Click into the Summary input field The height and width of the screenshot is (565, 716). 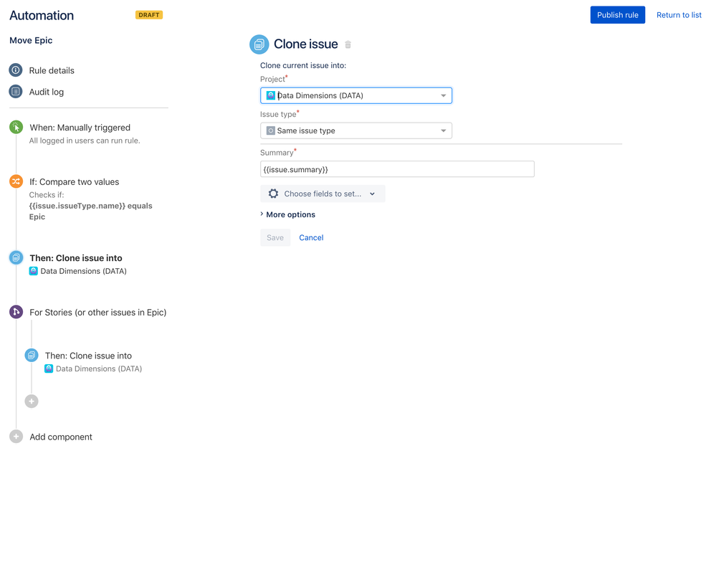(x=397, y=169)
